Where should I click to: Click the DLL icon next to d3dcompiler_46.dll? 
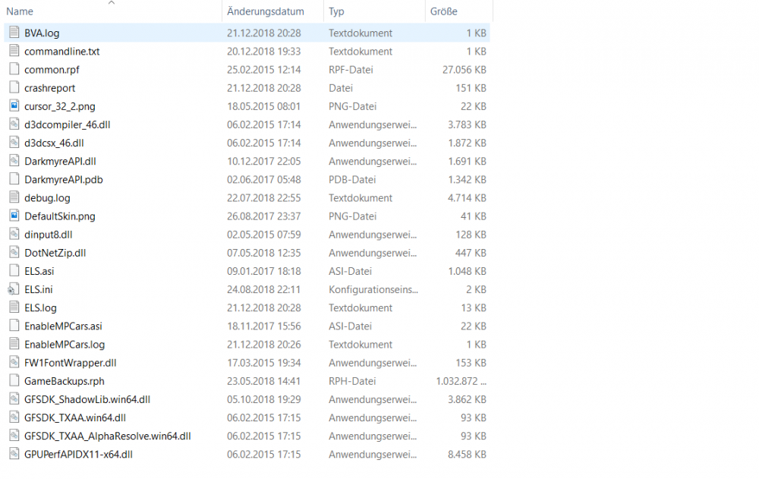click(x=12, y=124)
